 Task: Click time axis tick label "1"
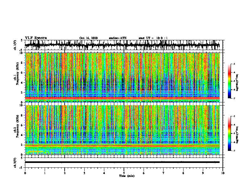(45, 173)
